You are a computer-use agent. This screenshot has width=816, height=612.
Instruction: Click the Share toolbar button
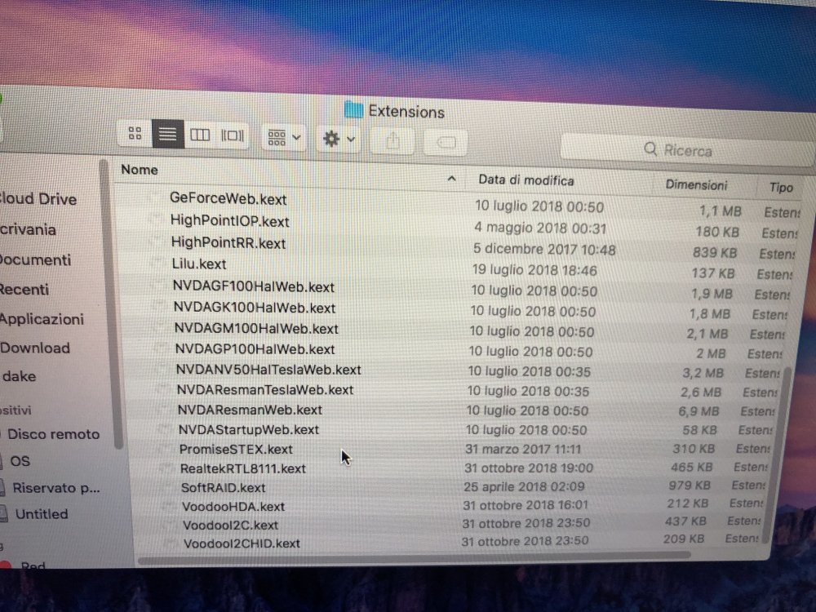coord(393,141)
